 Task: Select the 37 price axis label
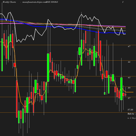[x=129, y=98]
